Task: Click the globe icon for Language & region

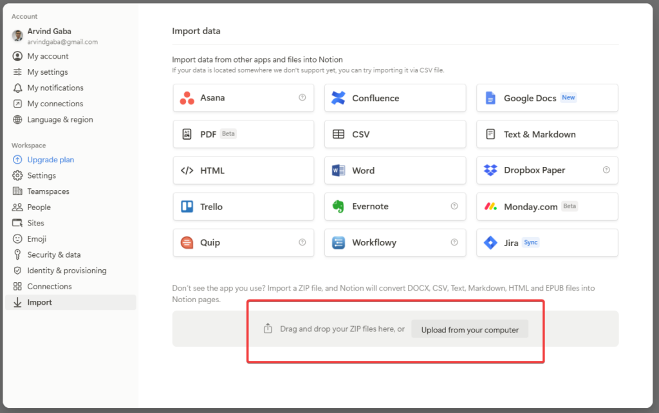Action: click(17, 119)
